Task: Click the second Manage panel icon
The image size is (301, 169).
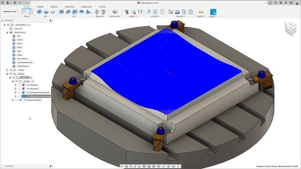Action: click(x=177, y=12)
